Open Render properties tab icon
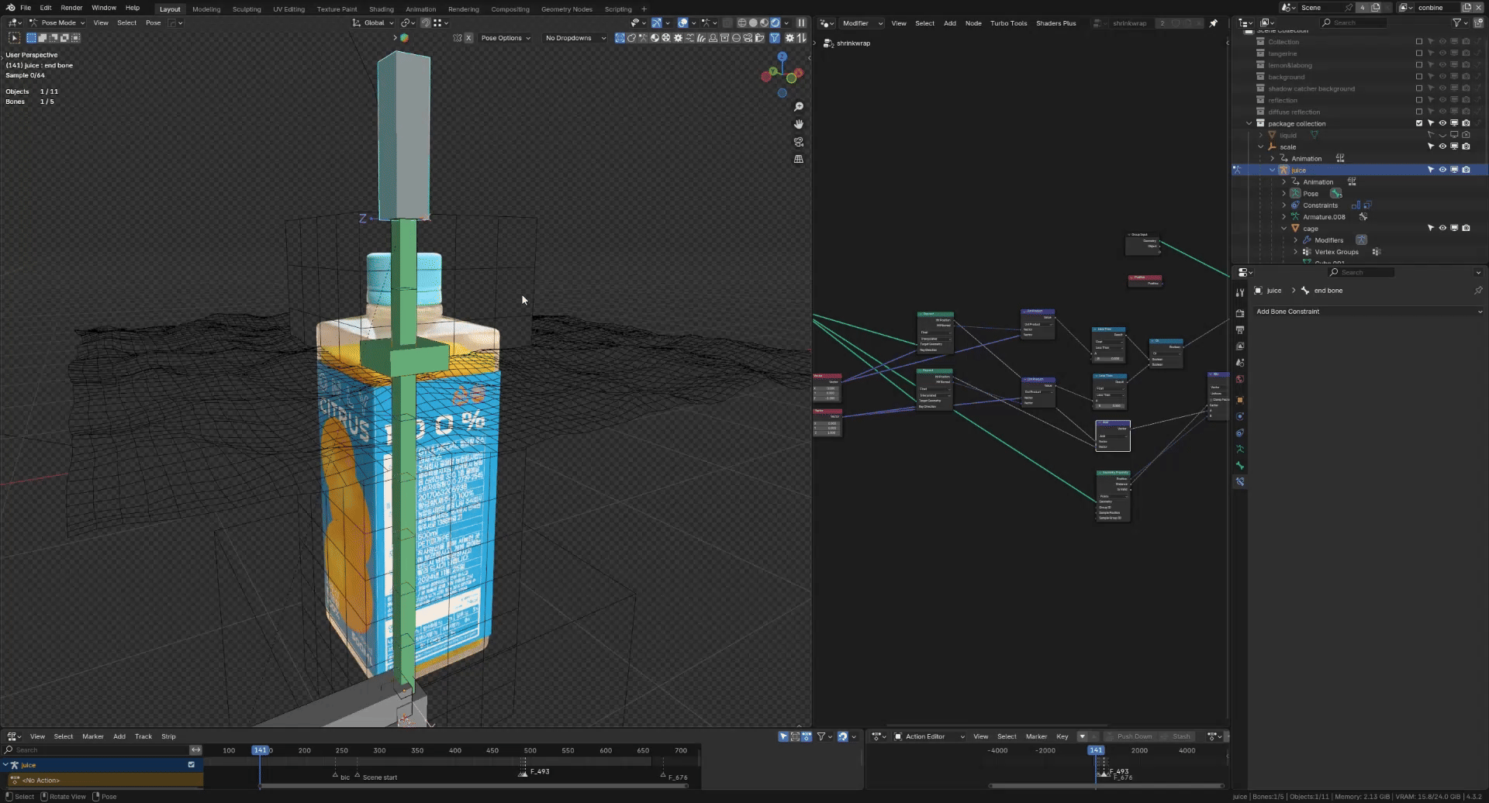This screenshot has width=1489, height=803. [1240, 313]
